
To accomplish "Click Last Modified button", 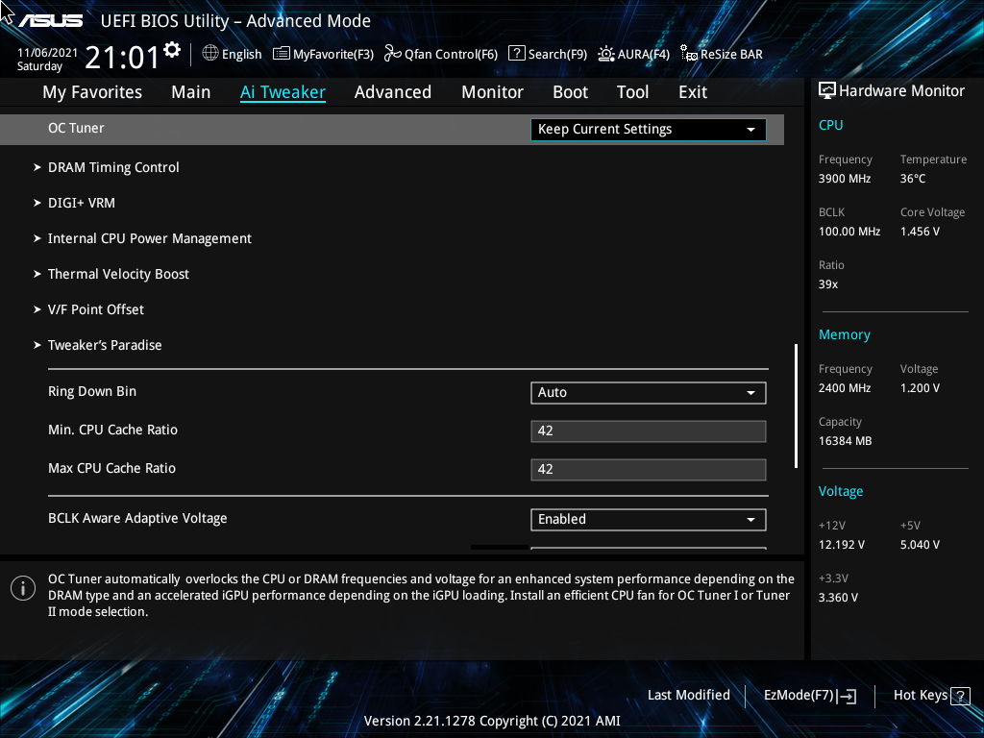I will (688, 696).
